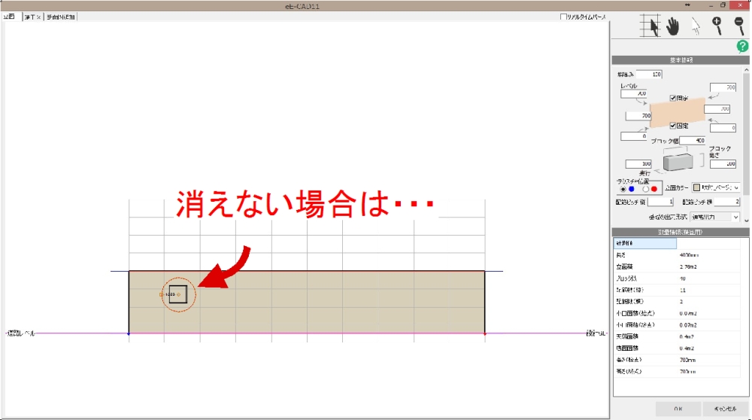This screenshot has width=752, height=420.
Task: Click the zoom in magnifier
Action: tap(717, 26)
